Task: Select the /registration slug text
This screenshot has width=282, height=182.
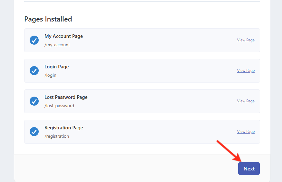Action: [57, 136]
